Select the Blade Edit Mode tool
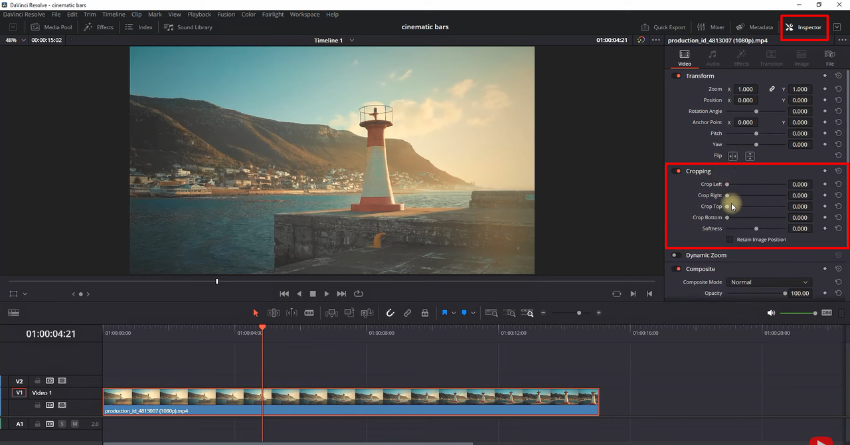 click(x=309, y=313)
